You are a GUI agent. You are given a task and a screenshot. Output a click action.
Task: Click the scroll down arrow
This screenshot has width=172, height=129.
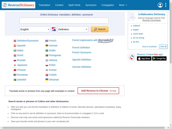point(171,125)
